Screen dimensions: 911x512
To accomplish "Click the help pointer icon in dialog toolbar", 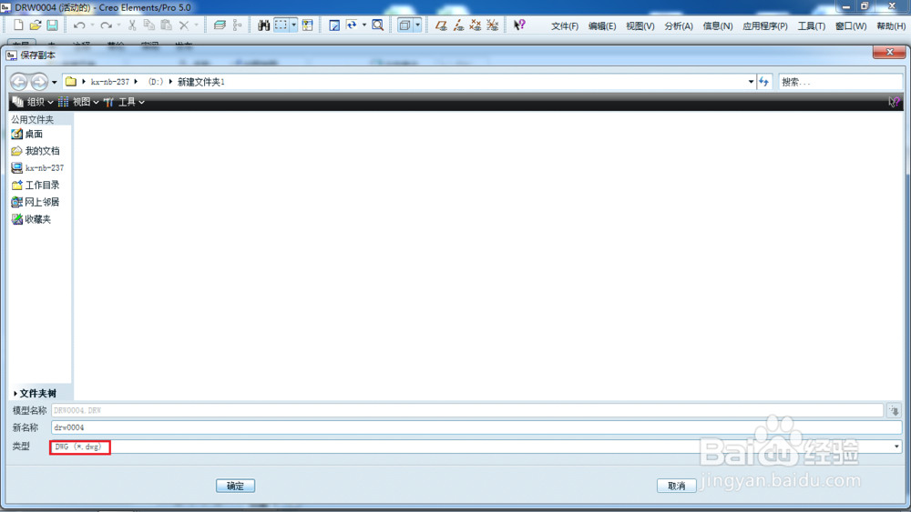I will (x=894, y=102).
